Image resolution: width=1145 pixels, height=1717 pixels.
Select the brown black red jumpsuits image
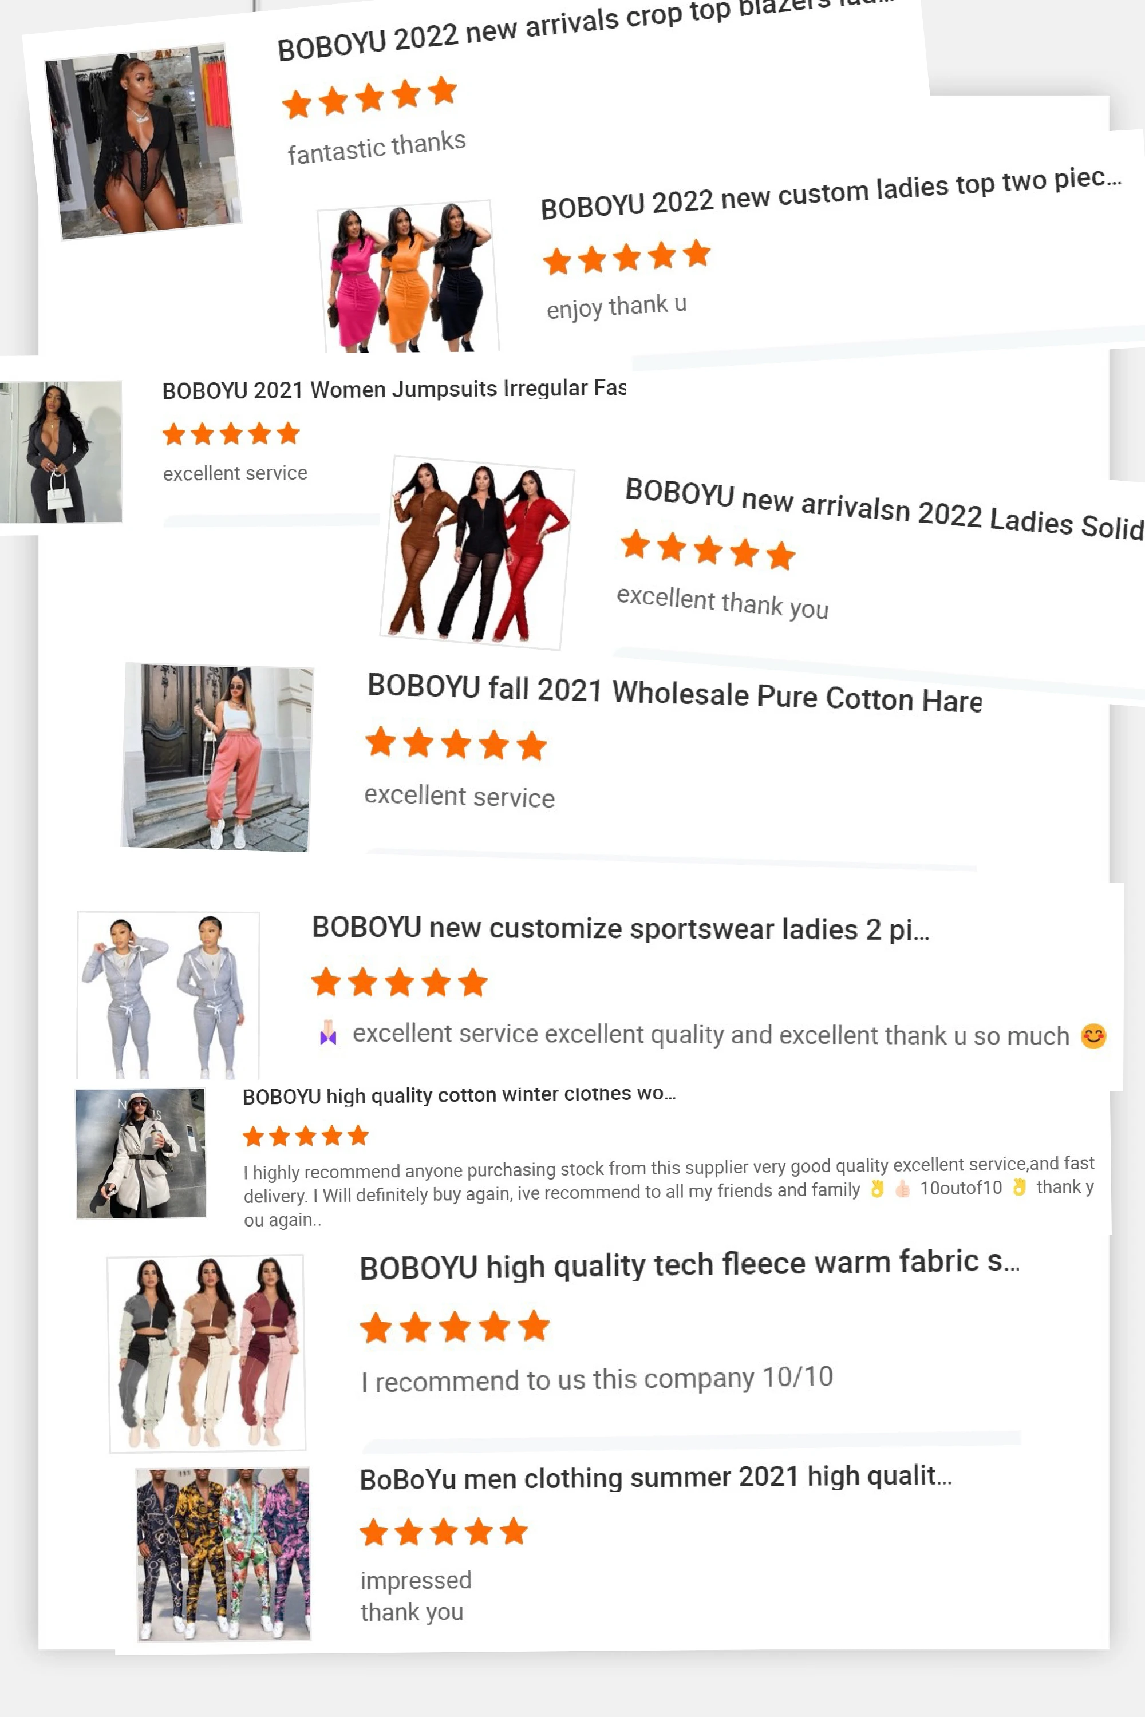477,553
